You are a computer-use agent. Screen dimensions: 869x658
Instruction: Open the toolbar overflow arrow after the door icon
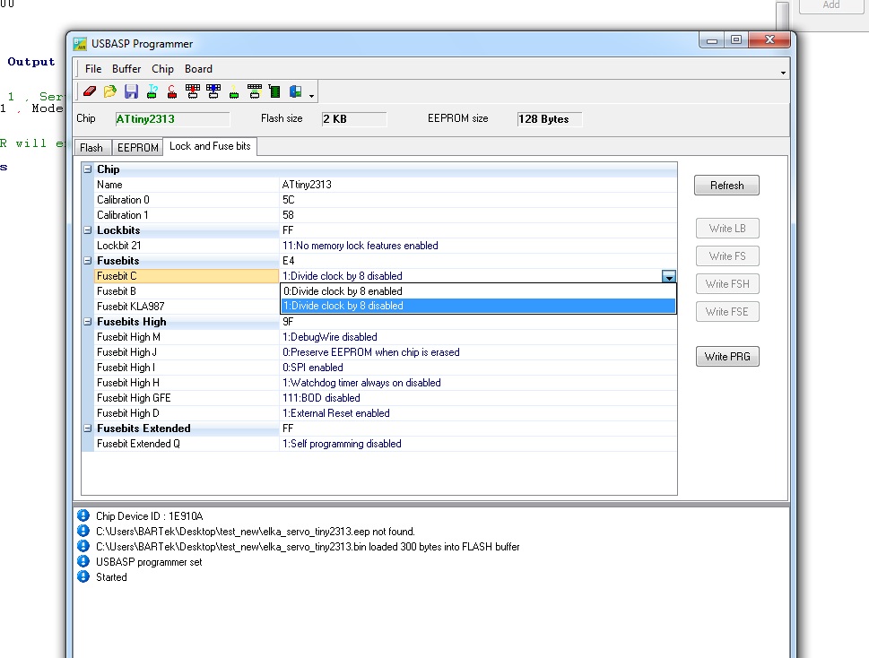(x=311, y=96)
